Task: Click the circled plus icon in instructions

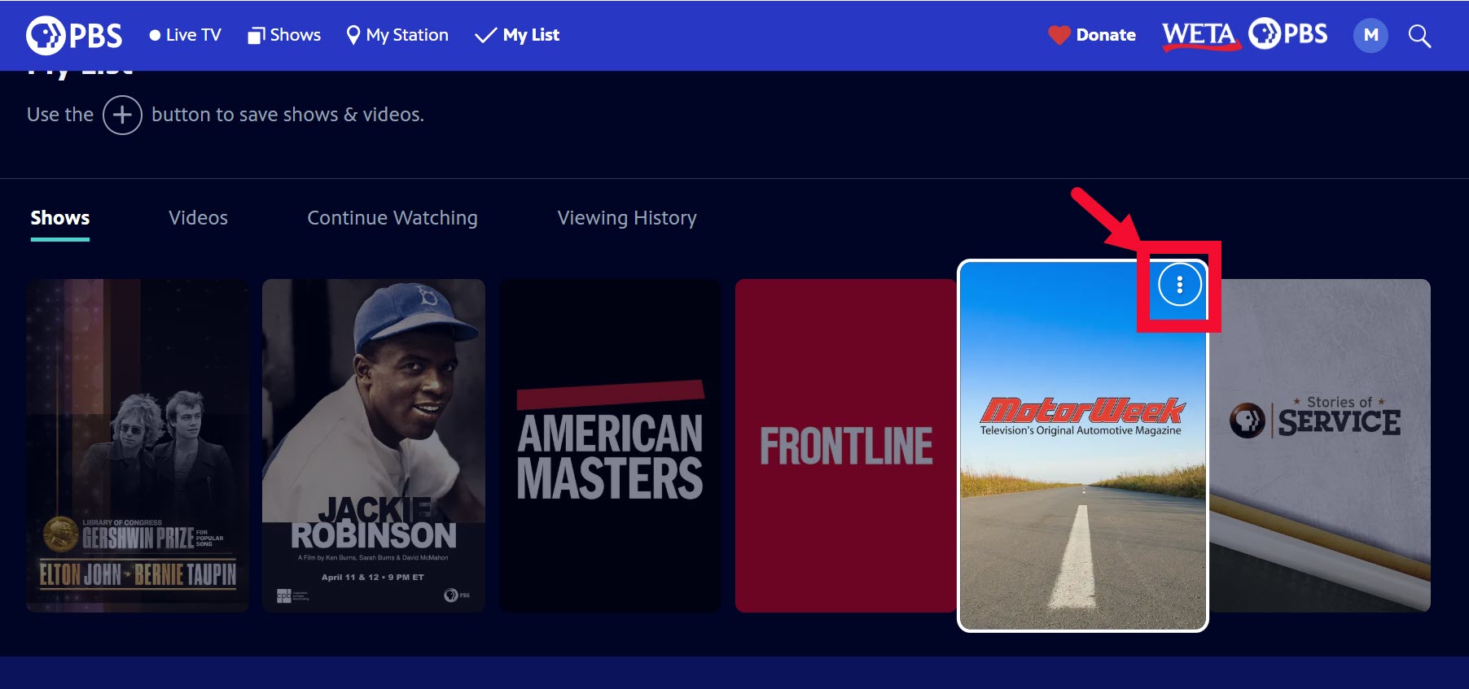Action: point(122,115)
